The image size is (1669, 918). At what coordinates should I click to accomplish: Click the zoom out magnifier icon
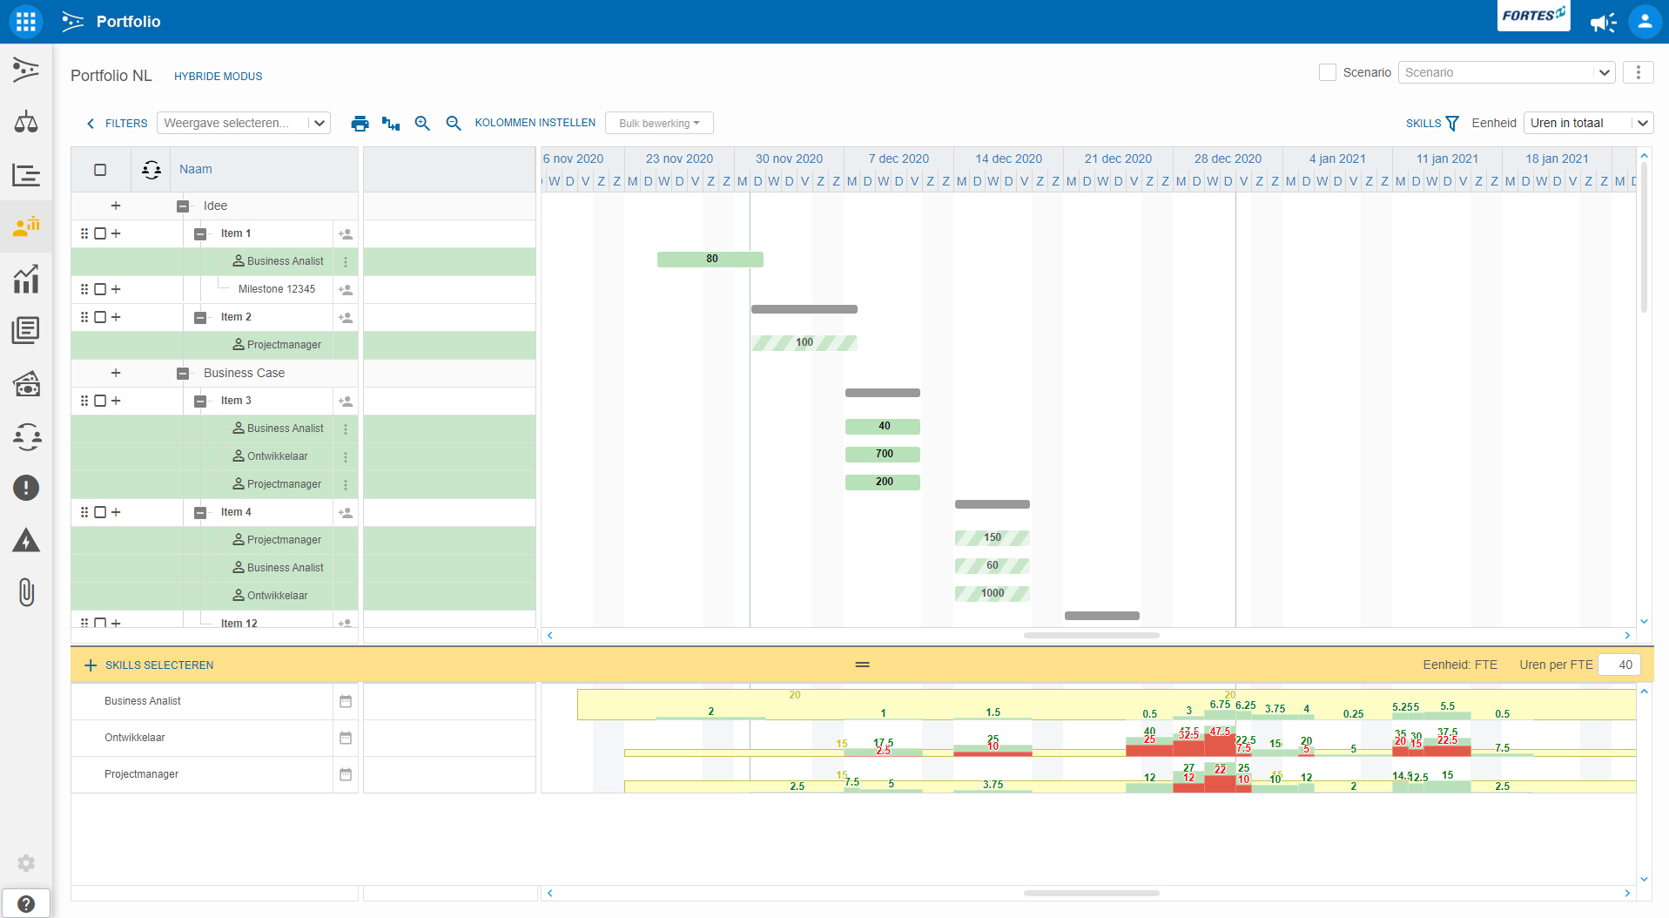coord(454,124)
